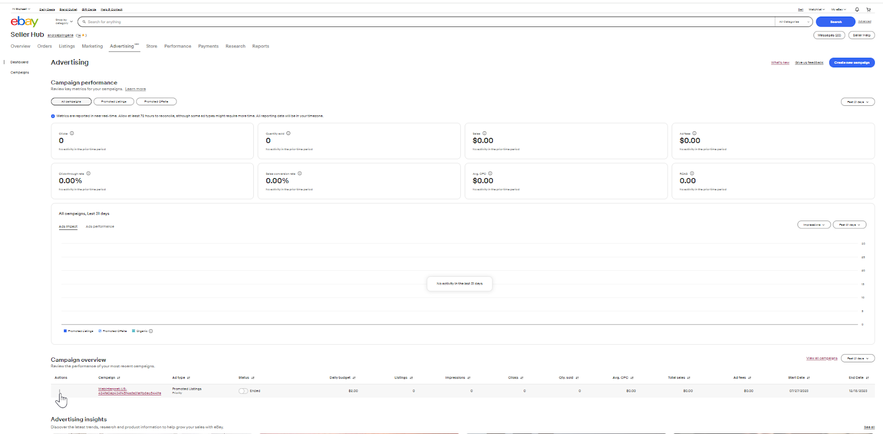
Task: Toggle the Ended campaign status switch
Action: [x=243, y=391]
